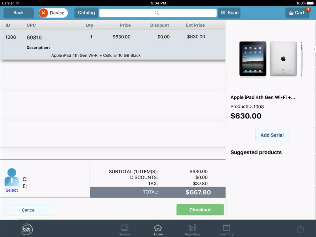316x237 pixels.
Task: Tap the help question mark icon
Action: pos(300,229)
